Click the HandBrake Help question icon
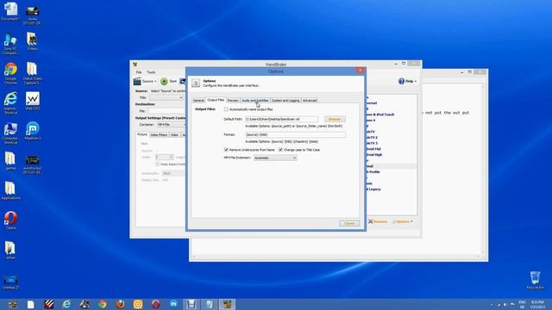 coord(401,81)
